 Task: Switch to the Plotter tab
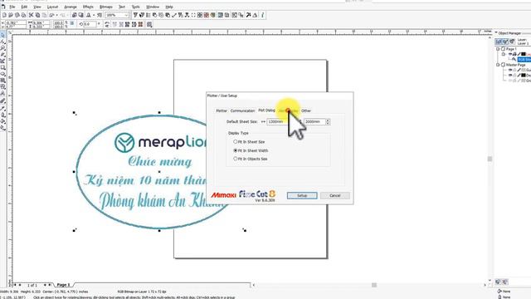point(222,110)
